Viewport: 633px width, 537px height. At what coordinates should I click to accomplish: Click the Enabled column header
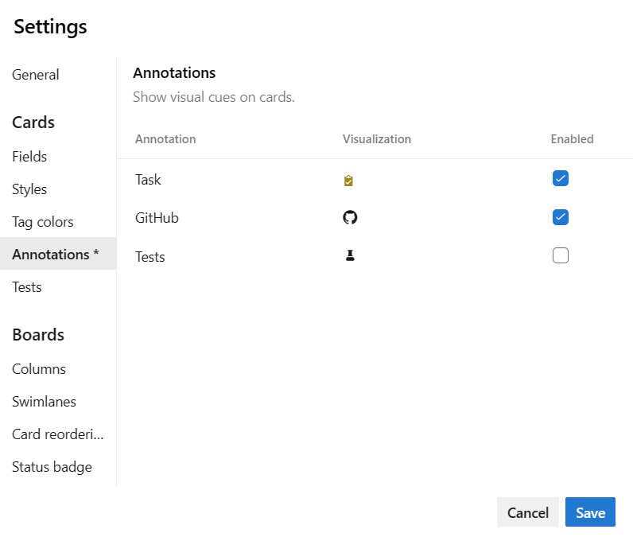pos(572,139)
